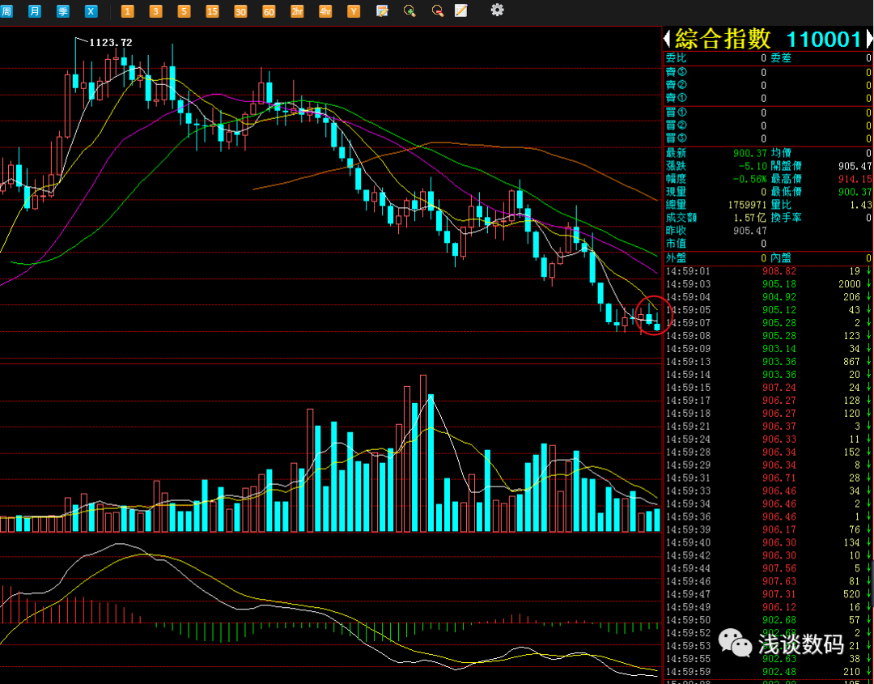Click the 委差 label
The width and height of the screenshot is (874, 684).
click(781, 57)
